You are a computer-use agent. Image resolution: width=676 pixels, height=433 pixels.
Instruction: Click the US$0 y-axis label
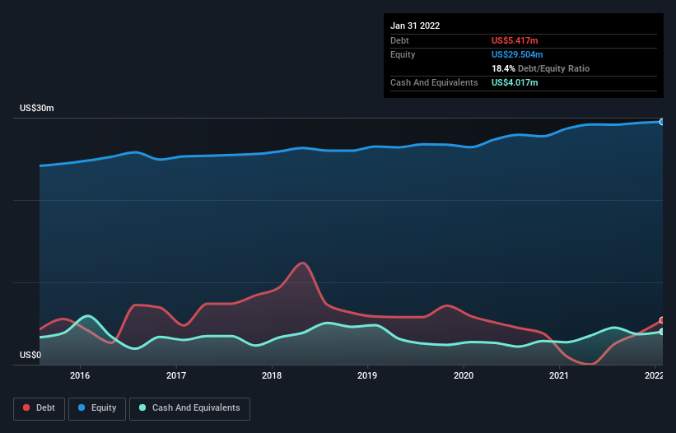pos(30,355)
